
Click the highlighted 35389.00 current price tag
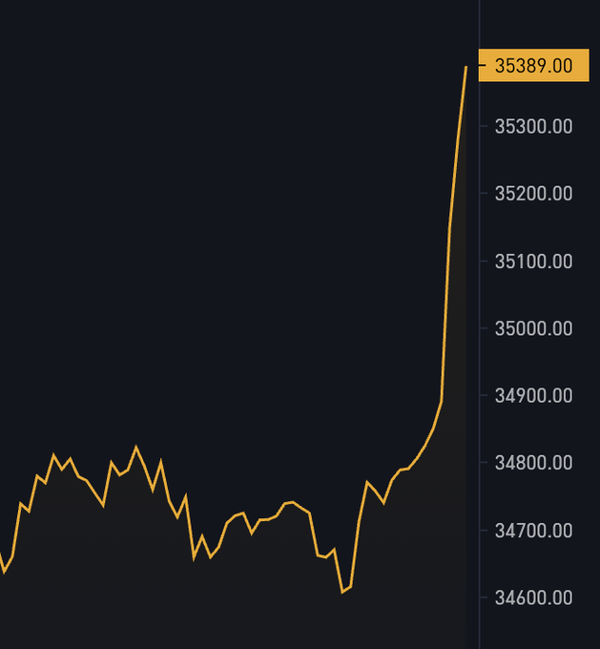[533, 65]
